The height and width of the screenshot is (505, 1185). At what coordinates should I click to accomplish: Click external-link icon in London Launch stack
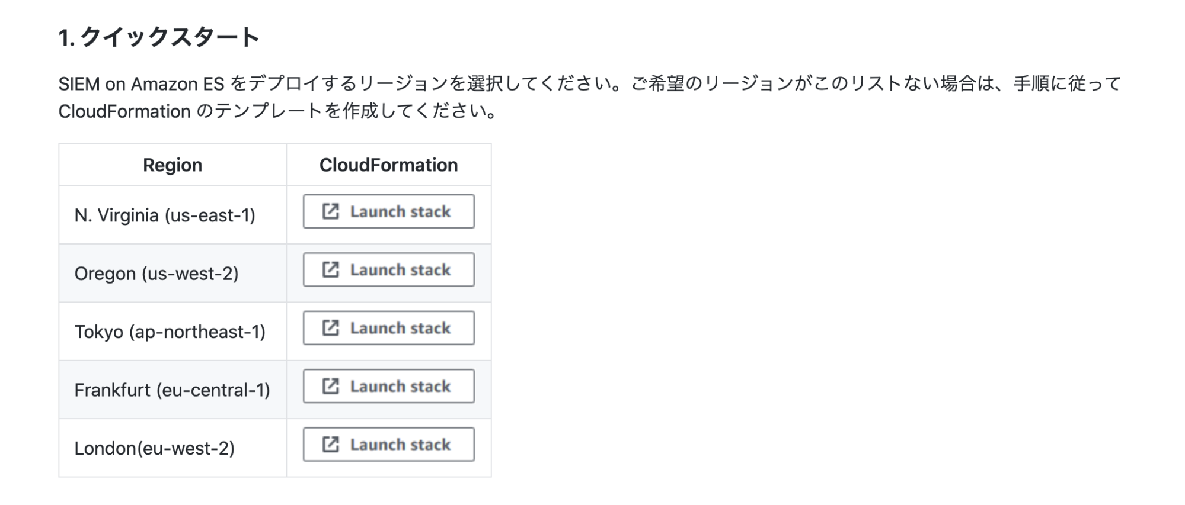click(330, 445)
